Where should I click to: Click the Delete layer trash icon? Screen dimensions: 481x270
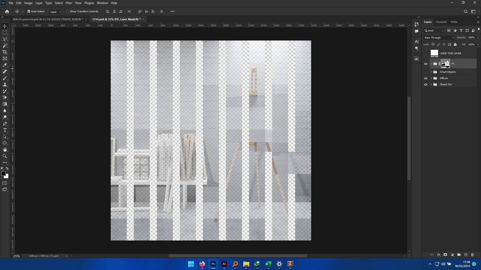(x=472, y=255)
